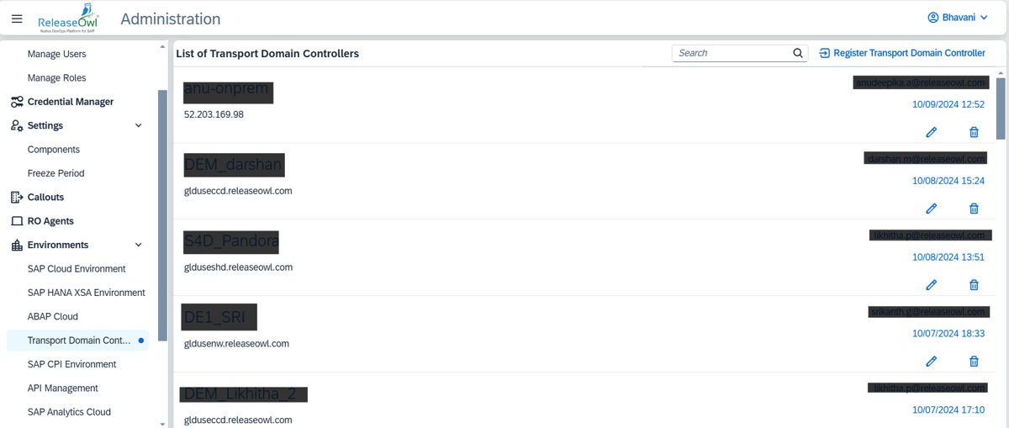Screen dimensions: 1009x428
Task: Click the sidebar vertical scrollbar
Action: 162,210
